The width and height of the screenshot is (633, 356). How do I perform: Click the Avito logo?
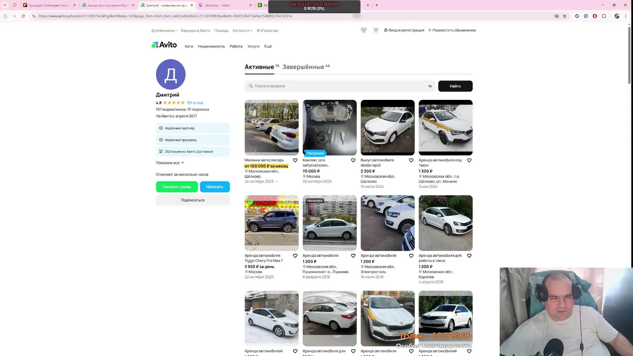click(164, 45)
